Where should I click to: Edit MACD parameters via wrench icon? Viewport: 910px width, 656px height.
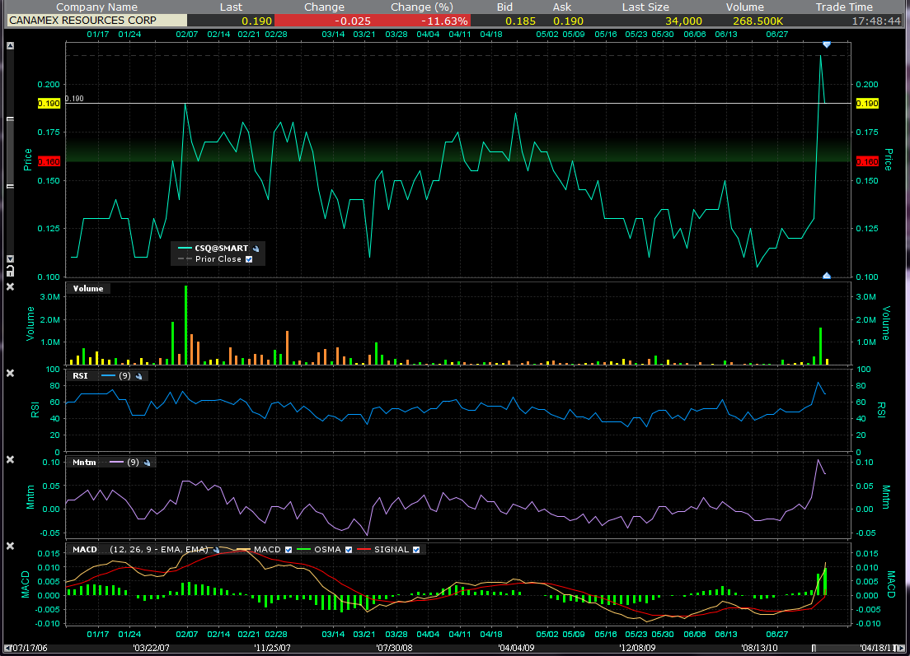coord(215,550)
